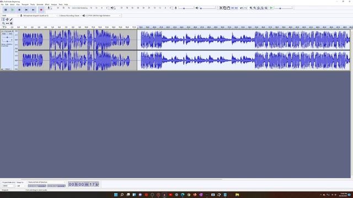Screen dimensions: 353x198
Task: Click the playback meter speaker icon
Action: pyautogui.click(x=112, y=8)
